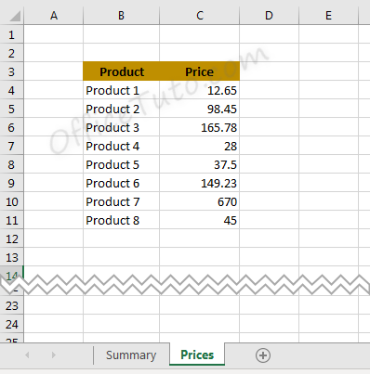Image resolution: width=370 pixels, height=374 pixels.
Task: Select row 1 header
Action: point(11,34)
